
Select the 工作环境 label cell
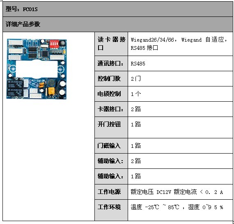coord(111,210)
